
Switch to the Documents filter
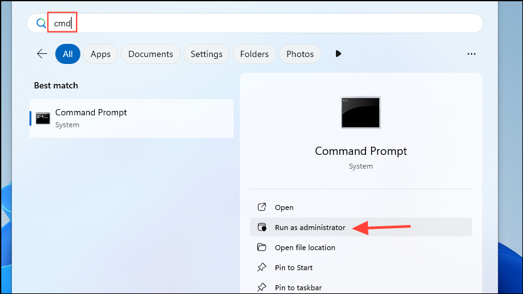(151, 54)
